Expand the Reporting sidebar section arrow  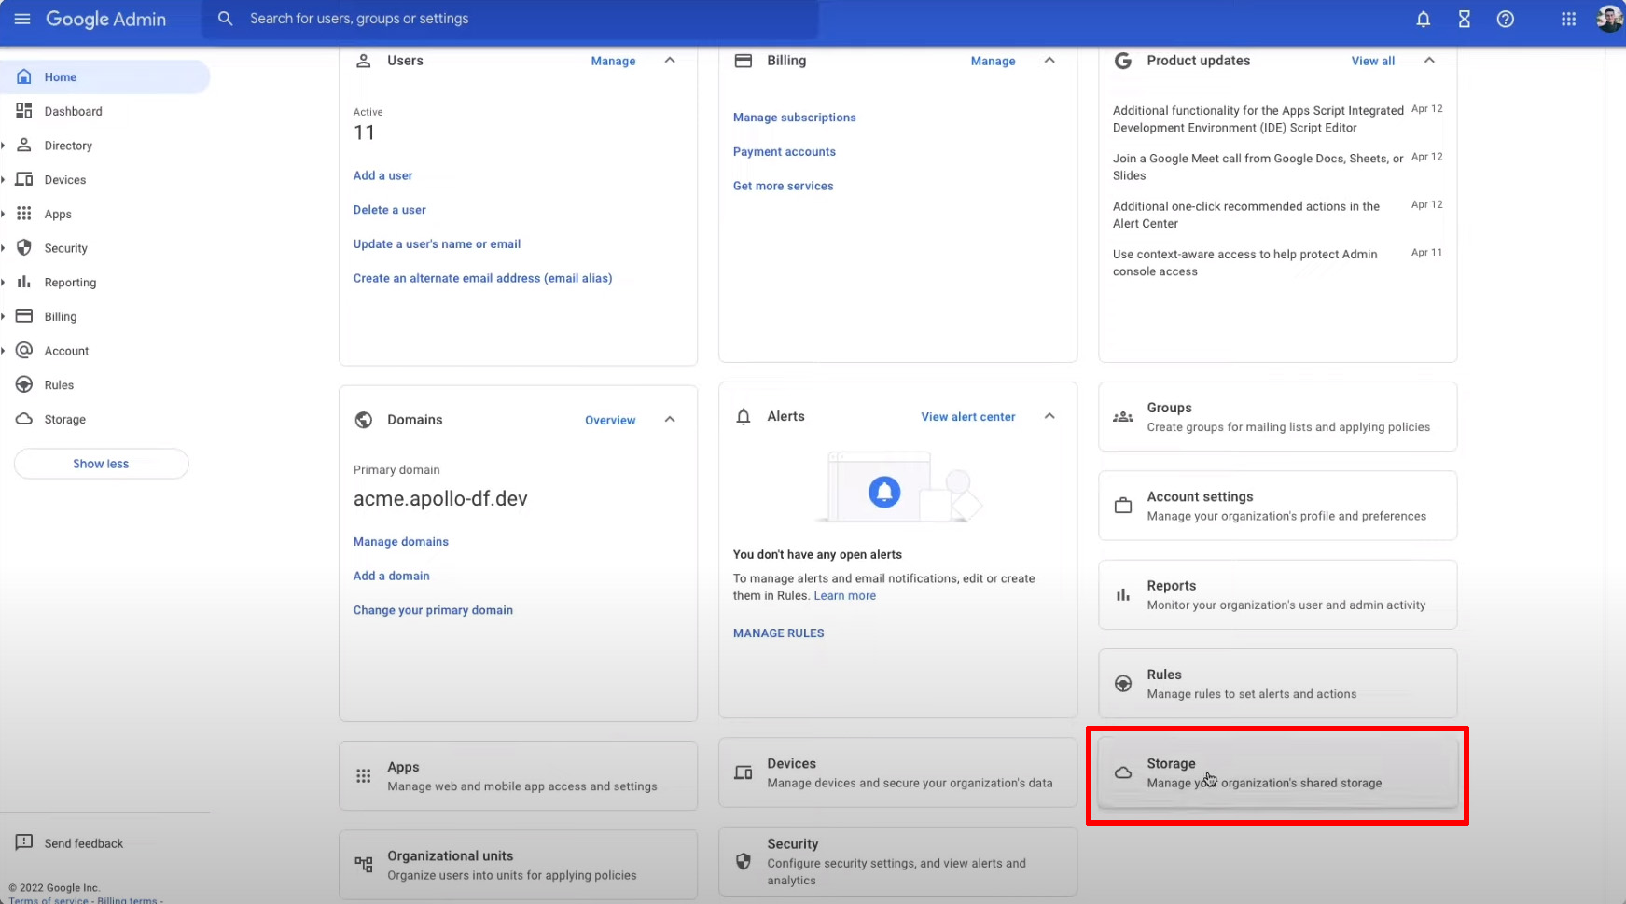[x=4, y=282]
